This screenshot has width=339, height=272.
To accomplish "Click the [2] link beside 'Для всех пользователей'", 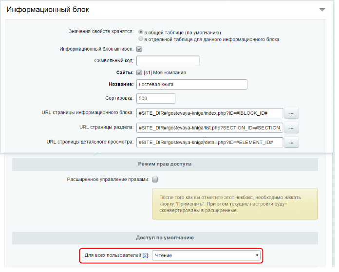I will click(146, 255).
